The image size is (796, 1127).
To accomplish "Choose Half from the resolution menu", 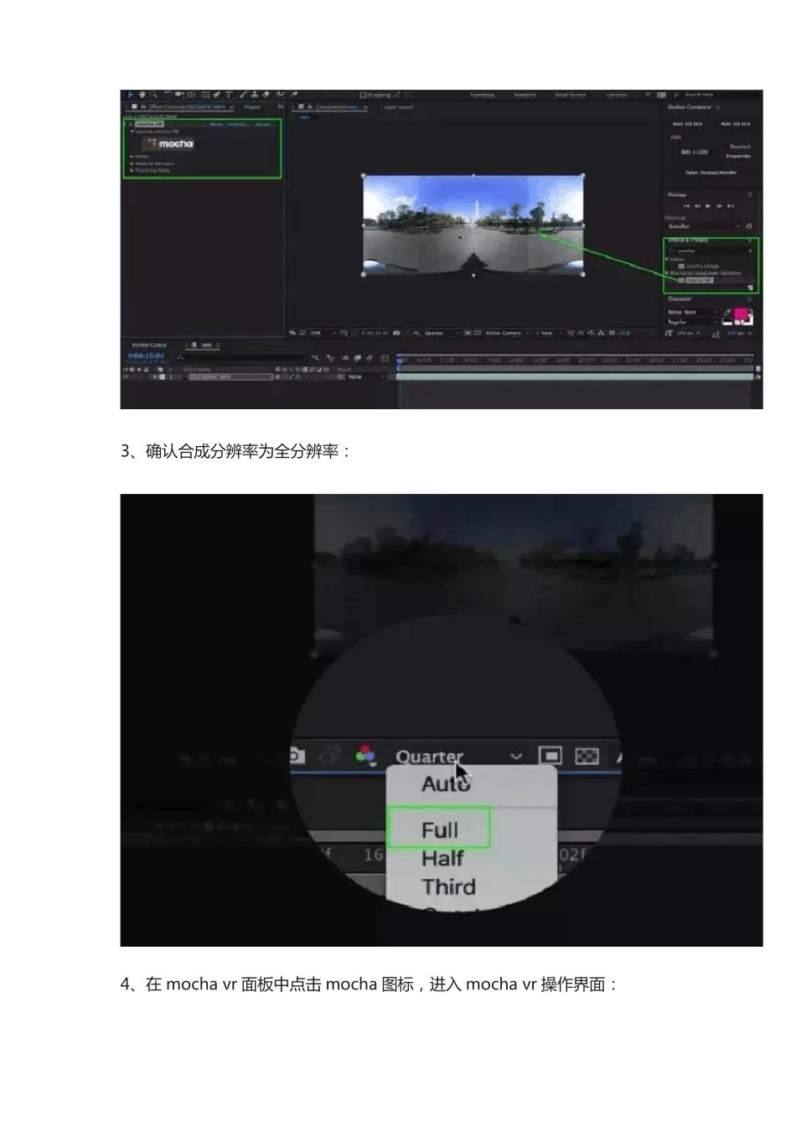I will pyautogui.click(x=442, y=859).
